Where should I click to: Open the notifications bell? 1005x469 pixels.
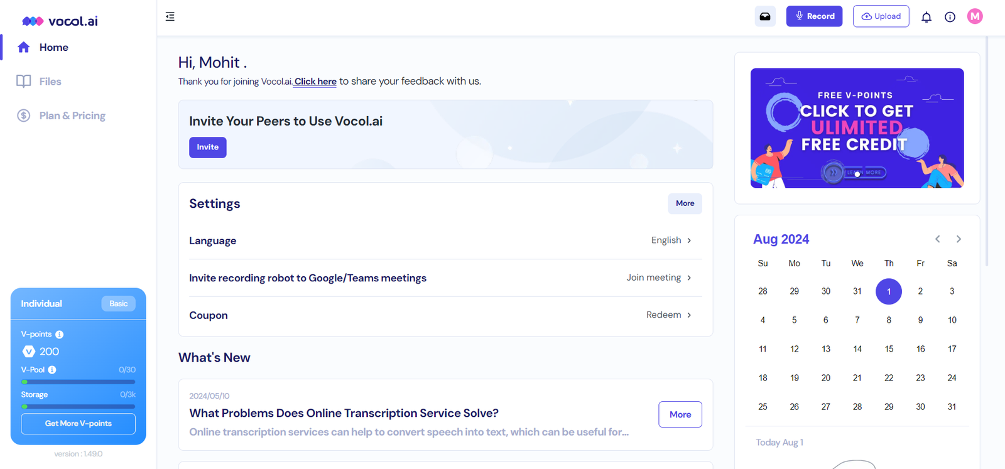click(x=926, y=17)
